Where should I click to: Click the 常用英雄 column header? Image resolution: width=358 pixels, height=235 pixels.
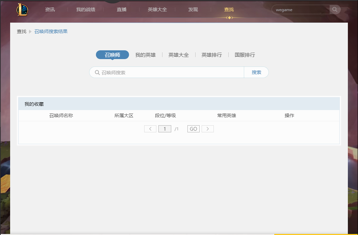click(x=227, y=115)
